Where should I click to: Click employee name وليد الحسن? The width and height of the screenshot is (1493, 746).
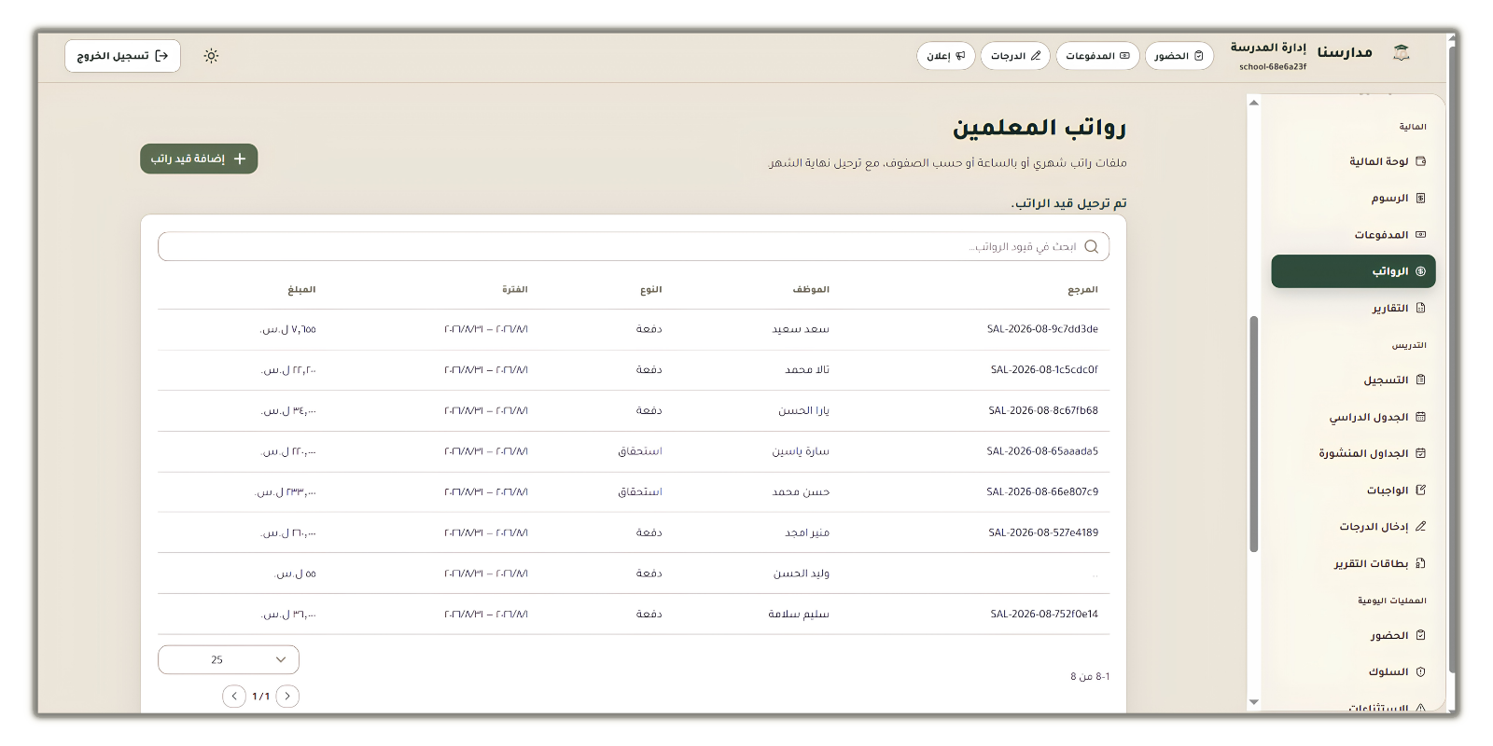pos(802,573)
